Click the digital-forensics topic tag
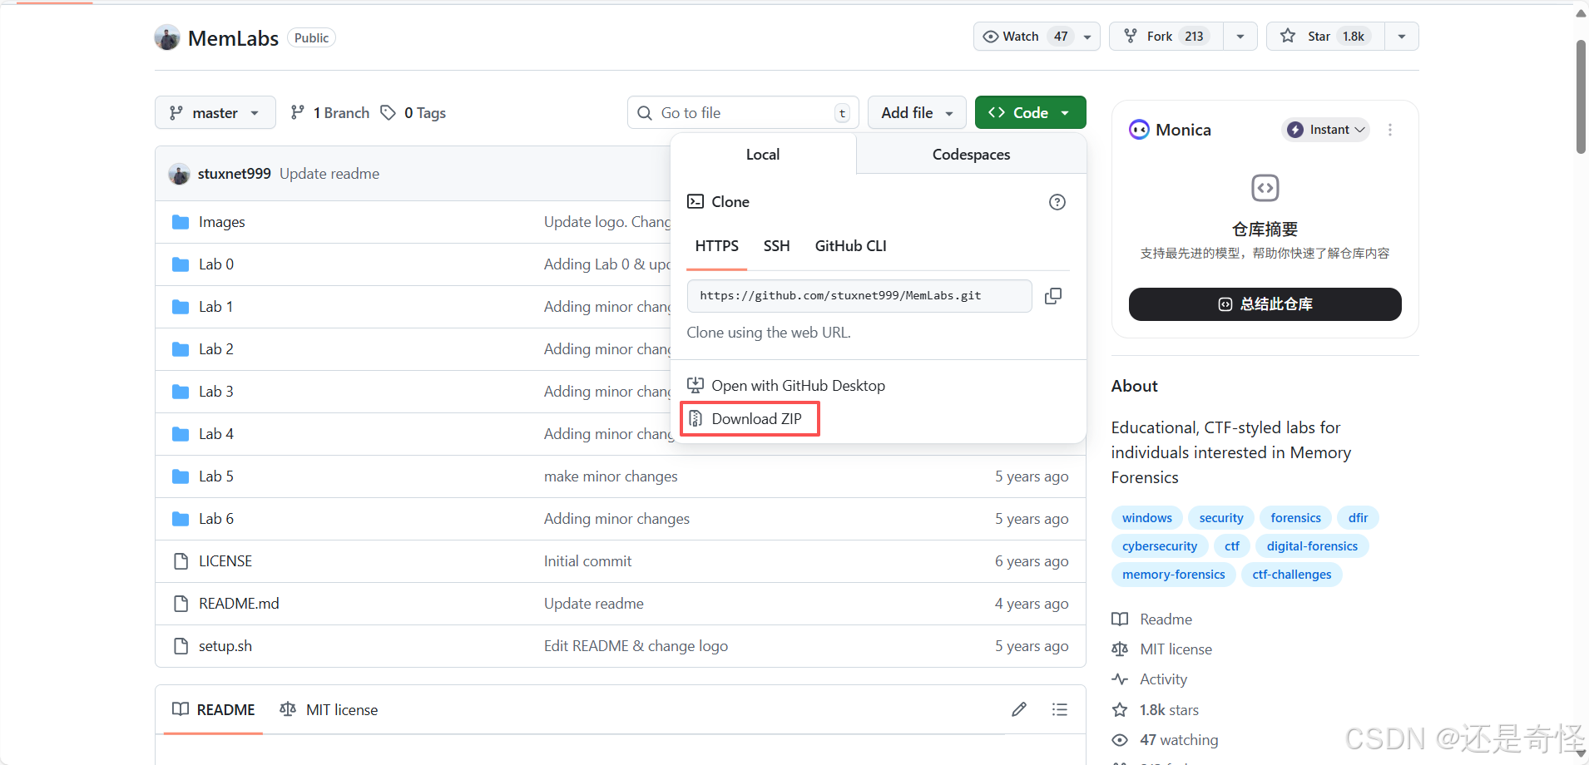 (1312, 546)
